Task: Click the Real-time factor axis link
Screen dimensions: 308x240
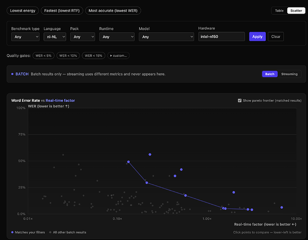Action: point(60,100)
